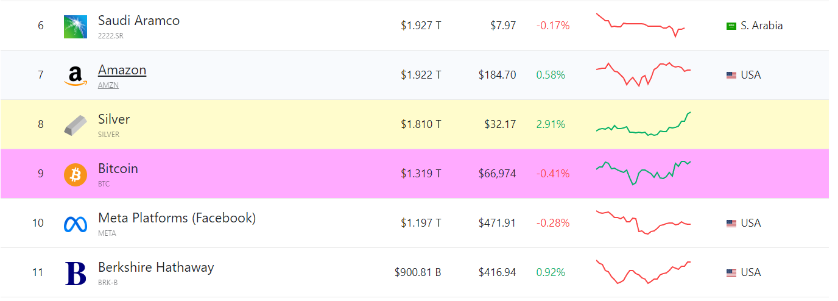838x301 pixels.
Task: Click the silver bar icon
Action: pos(76,125)
